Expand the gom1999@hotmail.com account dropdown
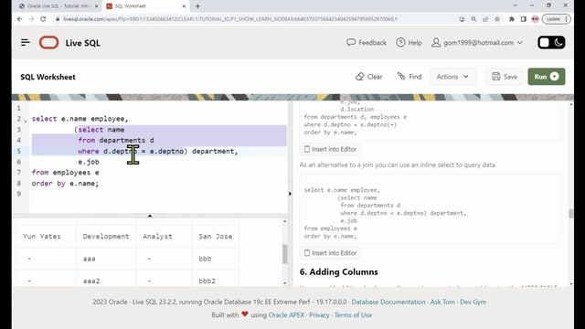585x329 pixels. (477, 43)
